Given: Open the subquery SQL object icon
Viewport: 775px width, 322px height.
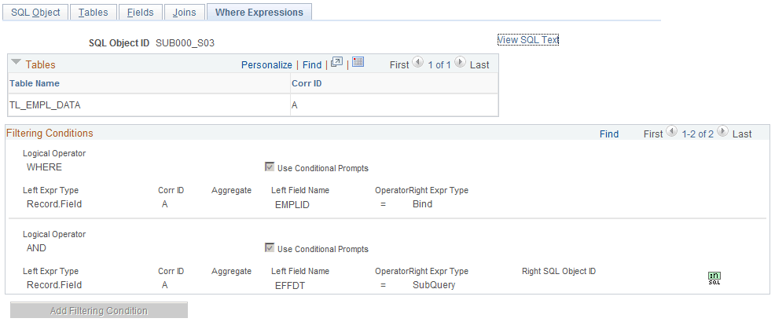Looking at the screenshot, I should coord(714,278).
